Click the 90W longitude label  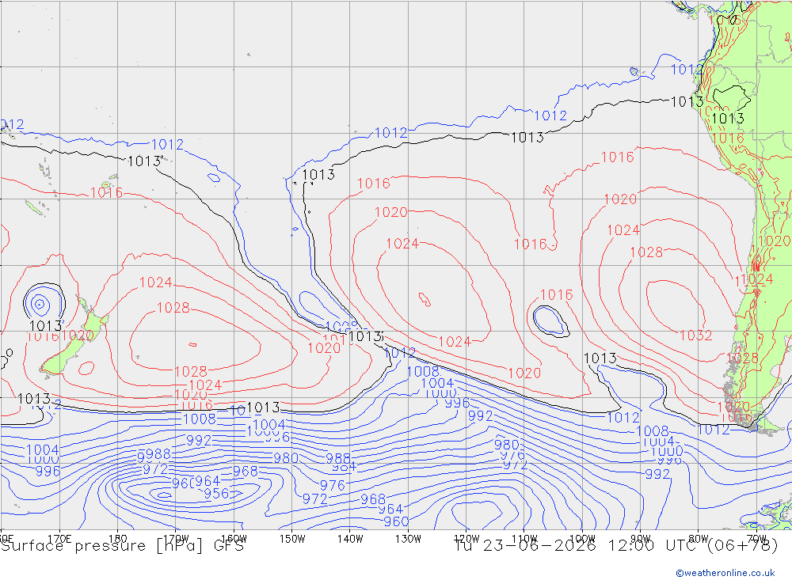[641, 539]
